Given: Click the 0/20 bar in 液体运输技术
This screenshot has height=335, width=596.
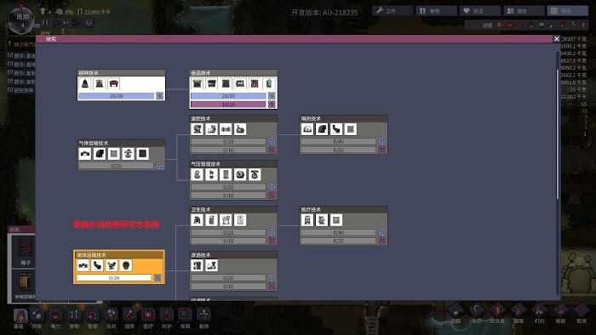Looking at the screenshot, I should [114, 278].
